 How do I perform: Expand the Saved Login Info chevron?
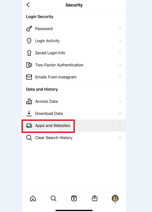(x=120, y=53)
